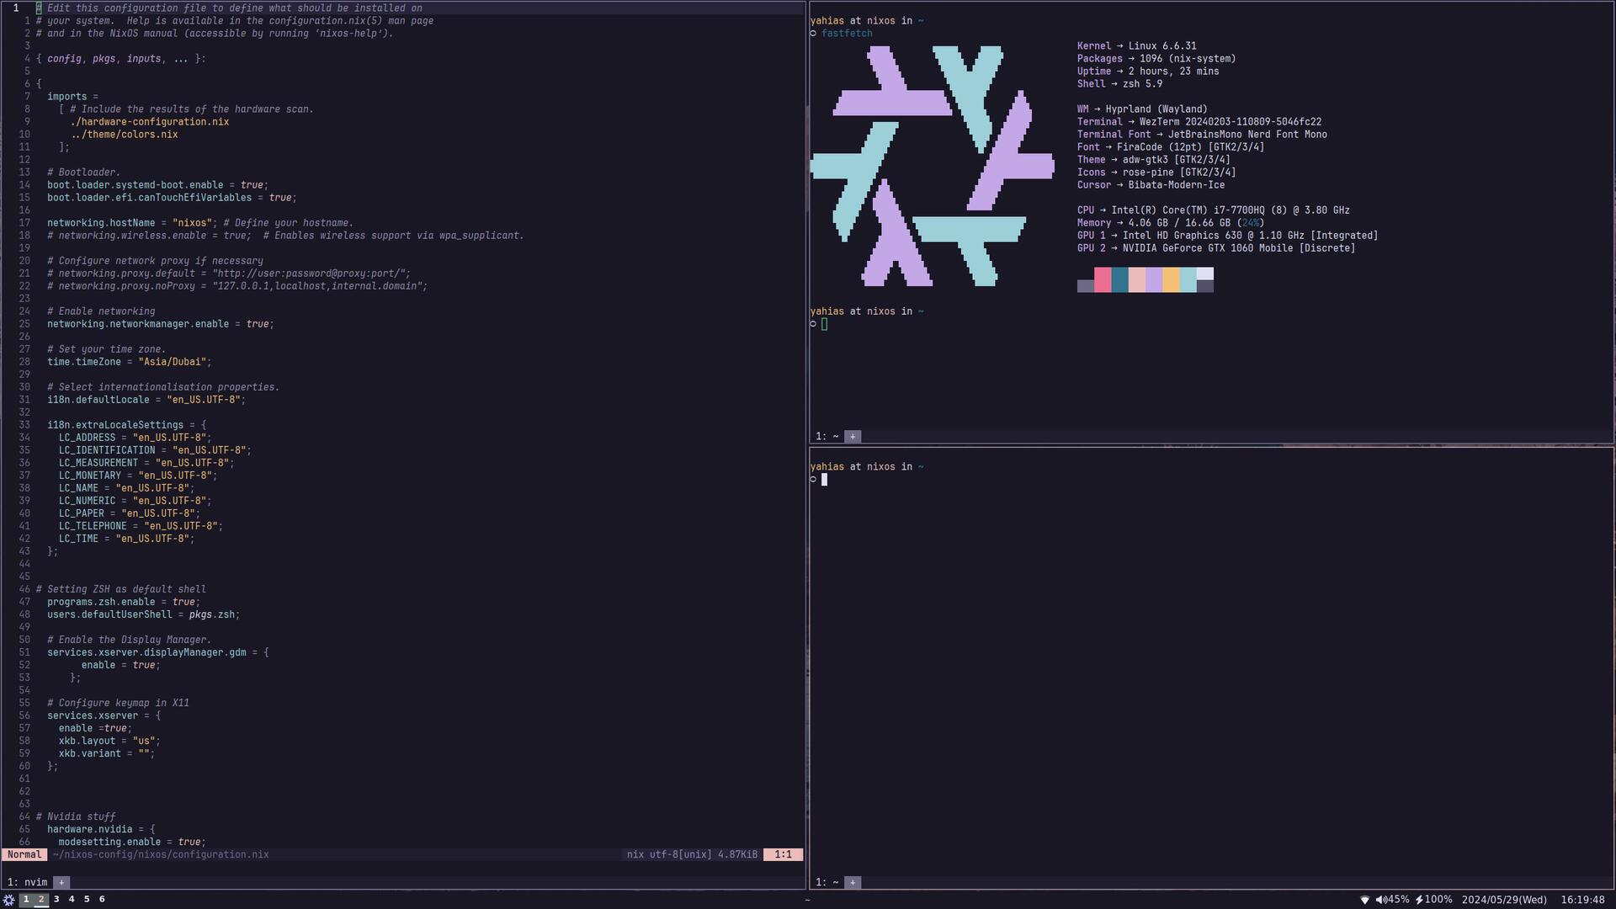Click the lavender purple block in fastfetch palette
Screen dimensions: 1616x909
point(1154,279)
